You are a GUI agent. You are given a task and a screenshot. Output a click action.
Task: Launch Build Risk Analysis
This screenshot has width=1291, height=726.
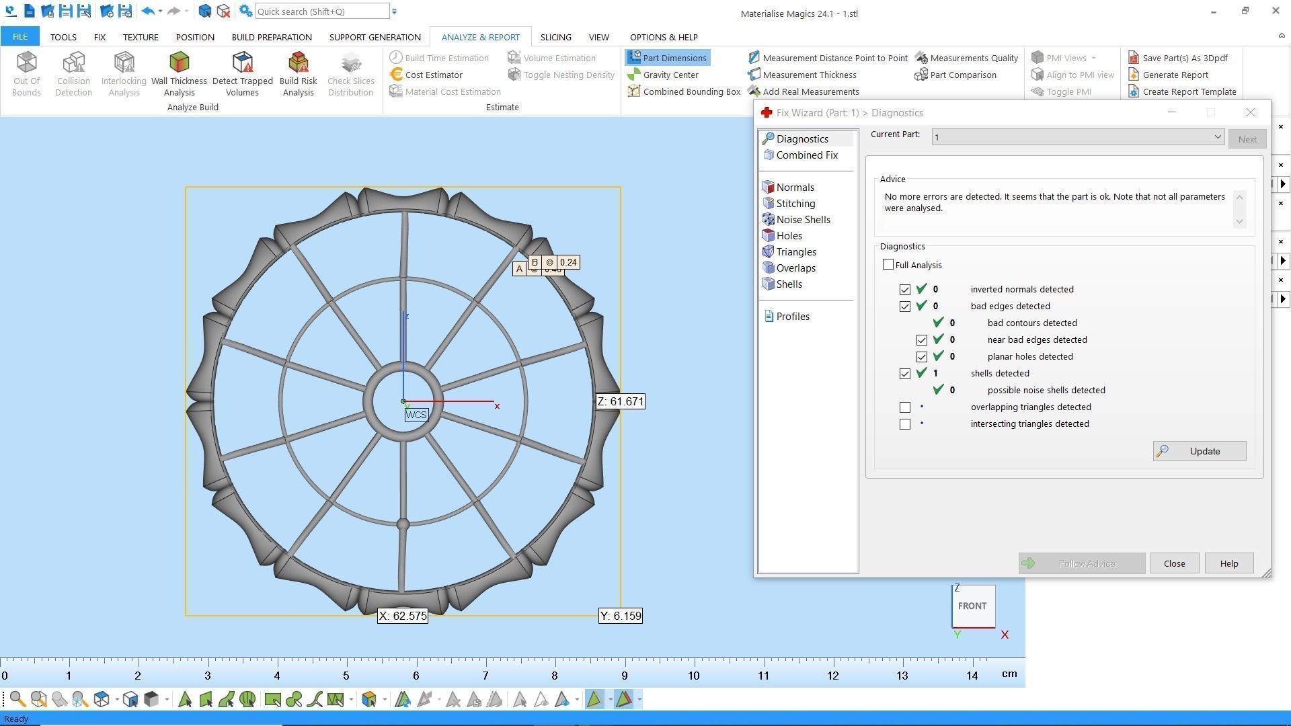click(x=298, y=74)
